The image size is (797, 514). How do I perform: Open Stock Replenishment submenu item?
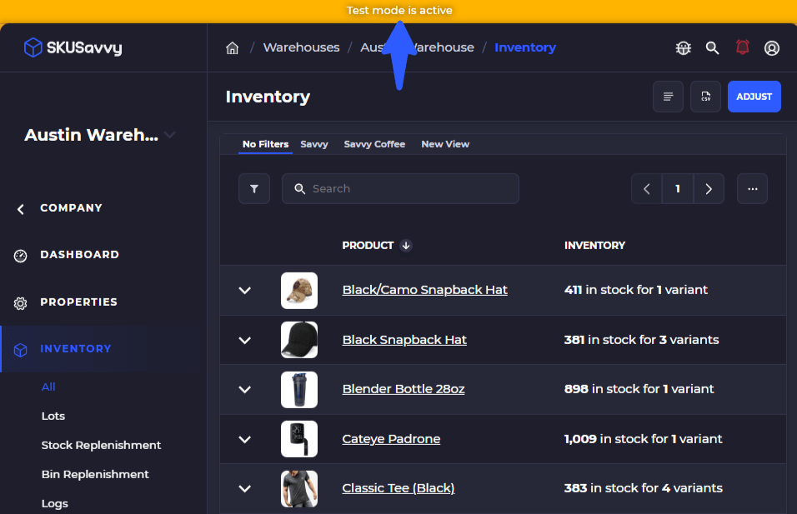click(x=101, y=446)
